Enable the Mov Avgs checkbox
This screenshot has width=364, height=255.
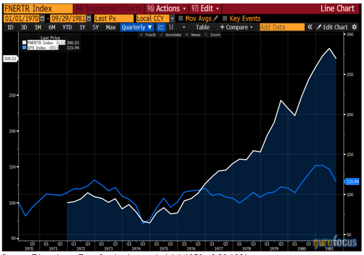point(181,18)
